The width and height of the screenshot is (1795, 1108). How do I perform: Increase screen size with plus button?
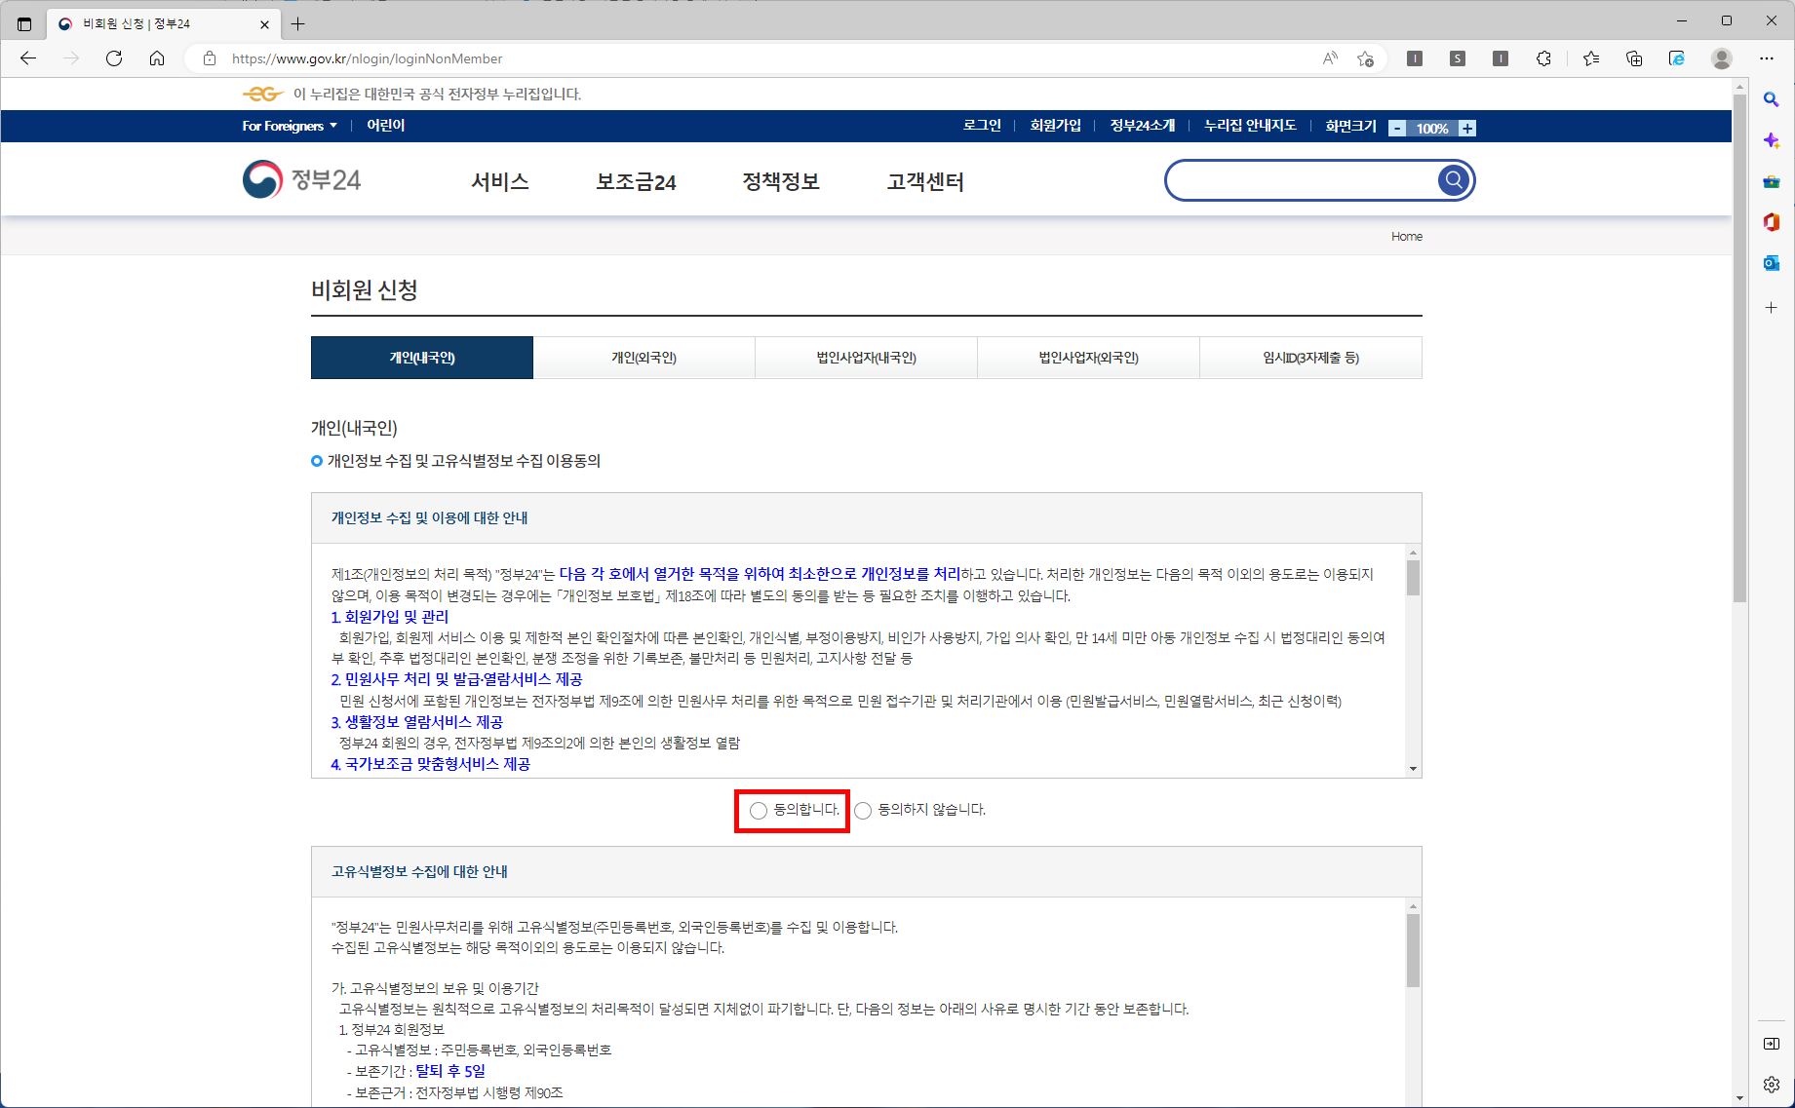point(1467,128)
